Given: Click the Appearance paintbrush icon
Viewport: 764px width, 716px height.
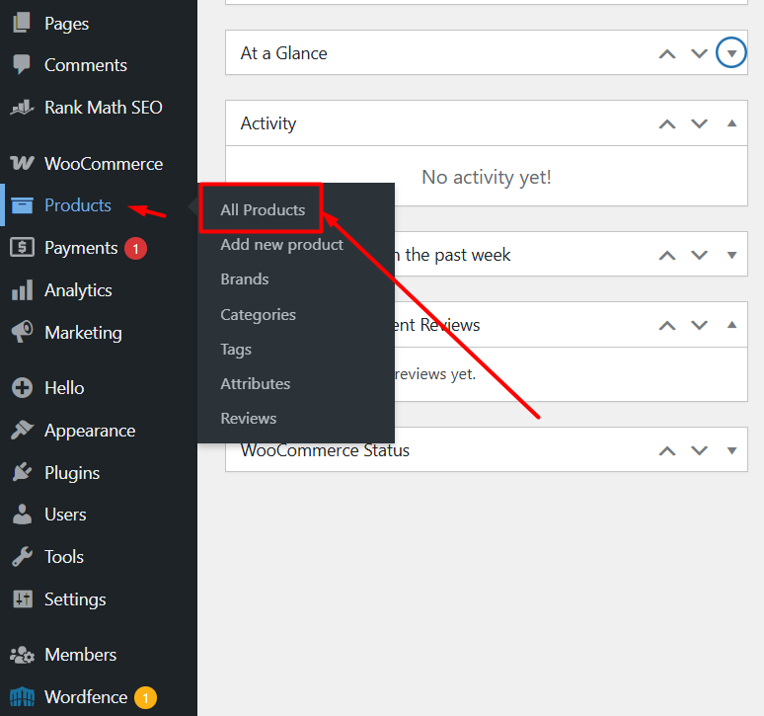Looking at the screenshot, I should coord(22,430).
